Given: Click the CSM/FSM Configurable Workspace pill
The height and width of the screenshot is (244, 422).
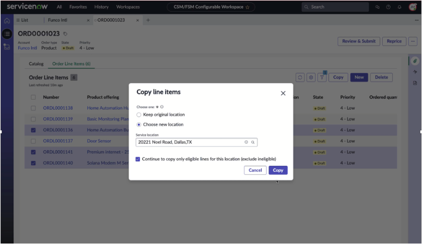Looking at the screenshot, I should [x=211, y=7].
